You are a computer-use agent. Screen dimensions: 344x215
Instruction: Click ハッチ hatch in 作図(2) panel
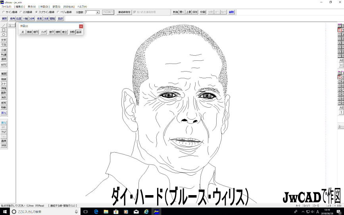[44, 32]
